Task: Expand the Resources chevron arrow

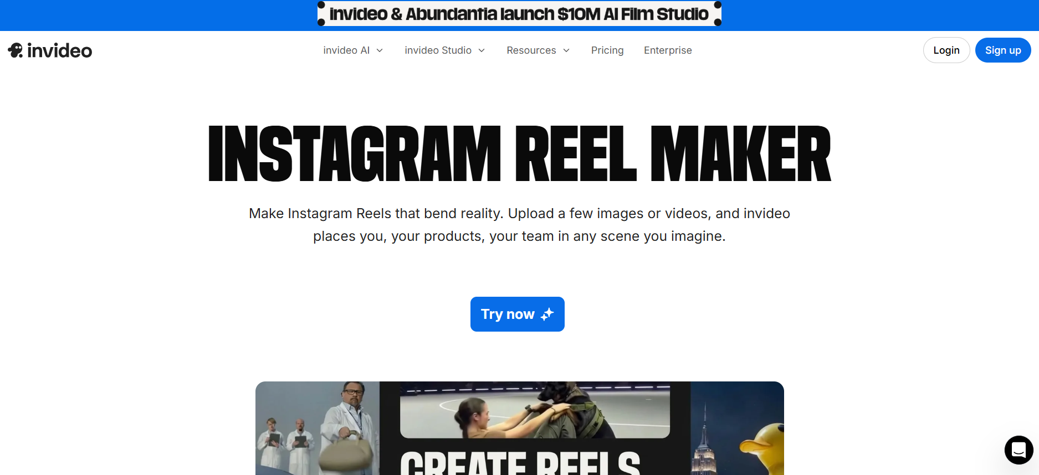Action: pos(566,50)
